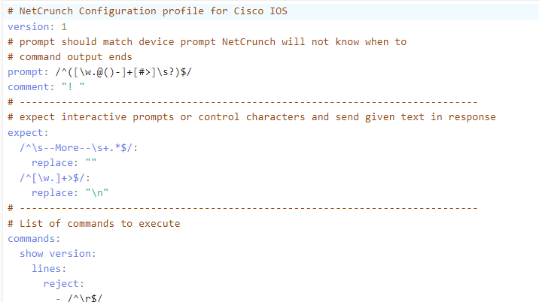The image size is (539, 302).
Task: Click the replace value "\n"
Action: click(x=97, y=193)
